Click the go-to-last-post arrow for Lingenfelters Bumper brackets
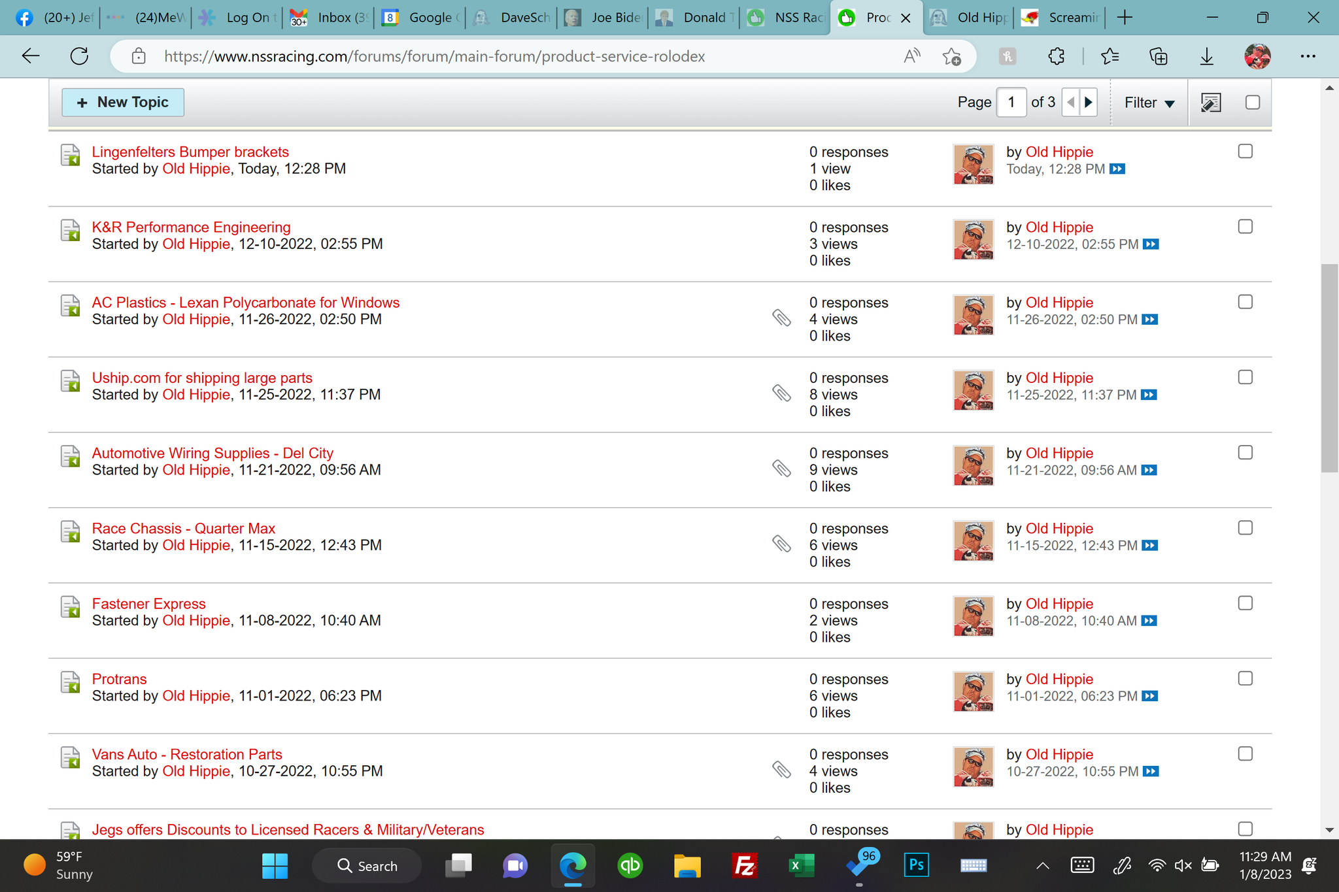The height and width of the screenshot is (892, 1339). [1117, 169]
